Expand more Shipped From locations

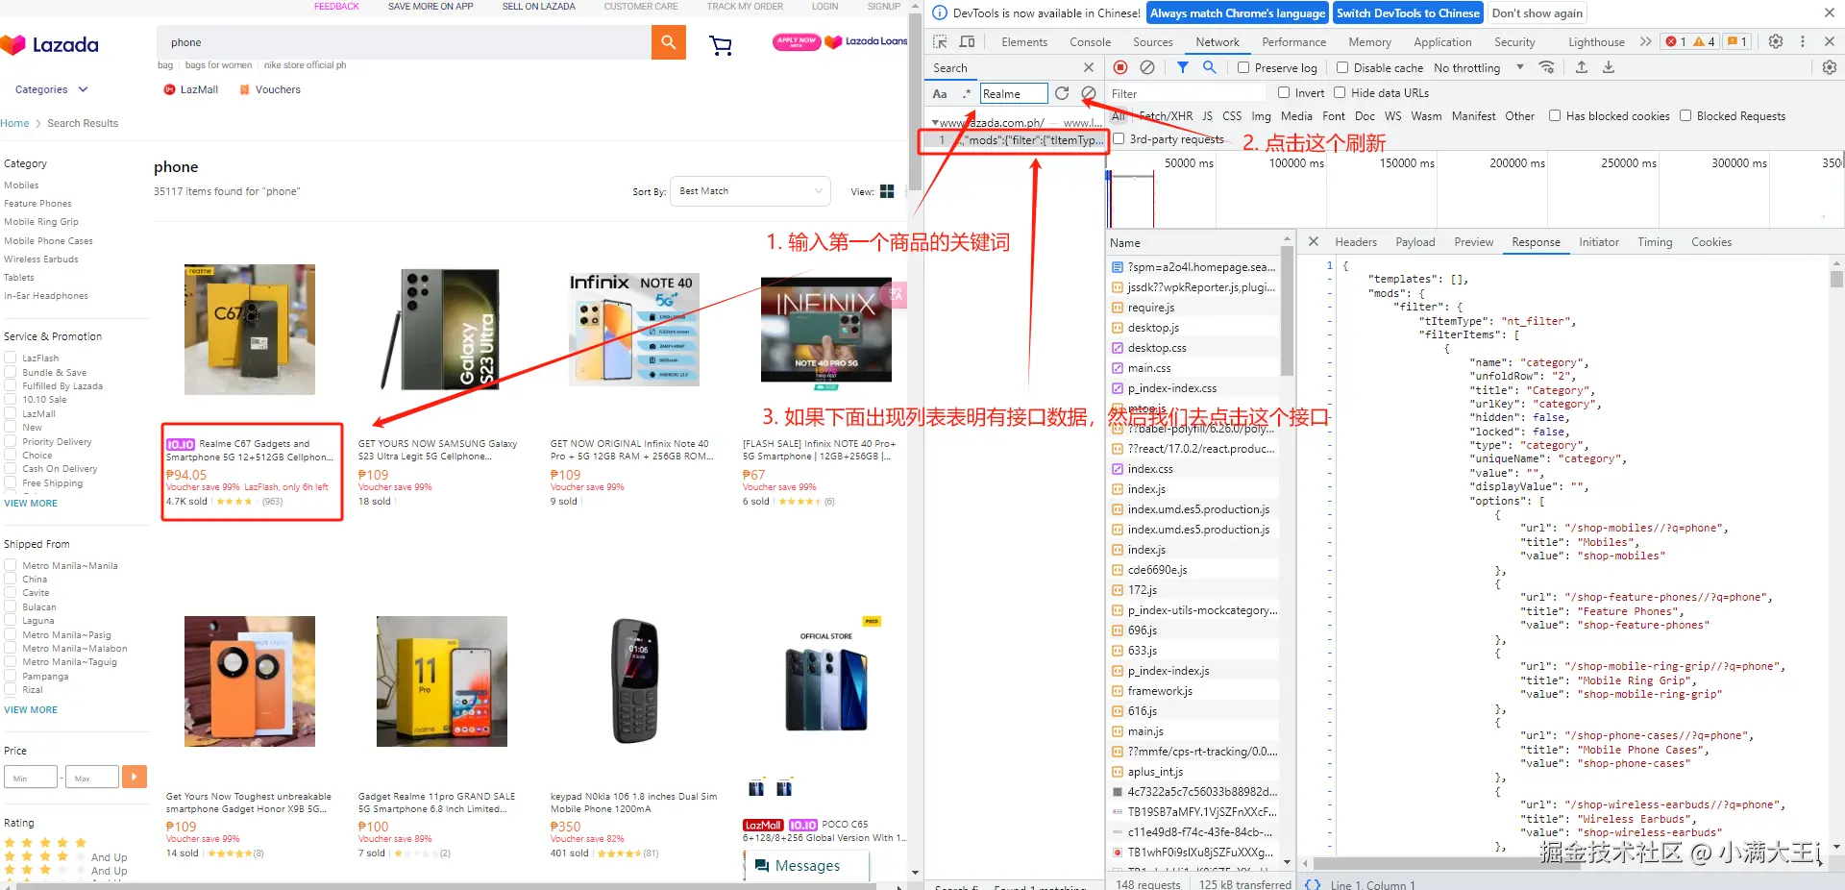point(31,709)
